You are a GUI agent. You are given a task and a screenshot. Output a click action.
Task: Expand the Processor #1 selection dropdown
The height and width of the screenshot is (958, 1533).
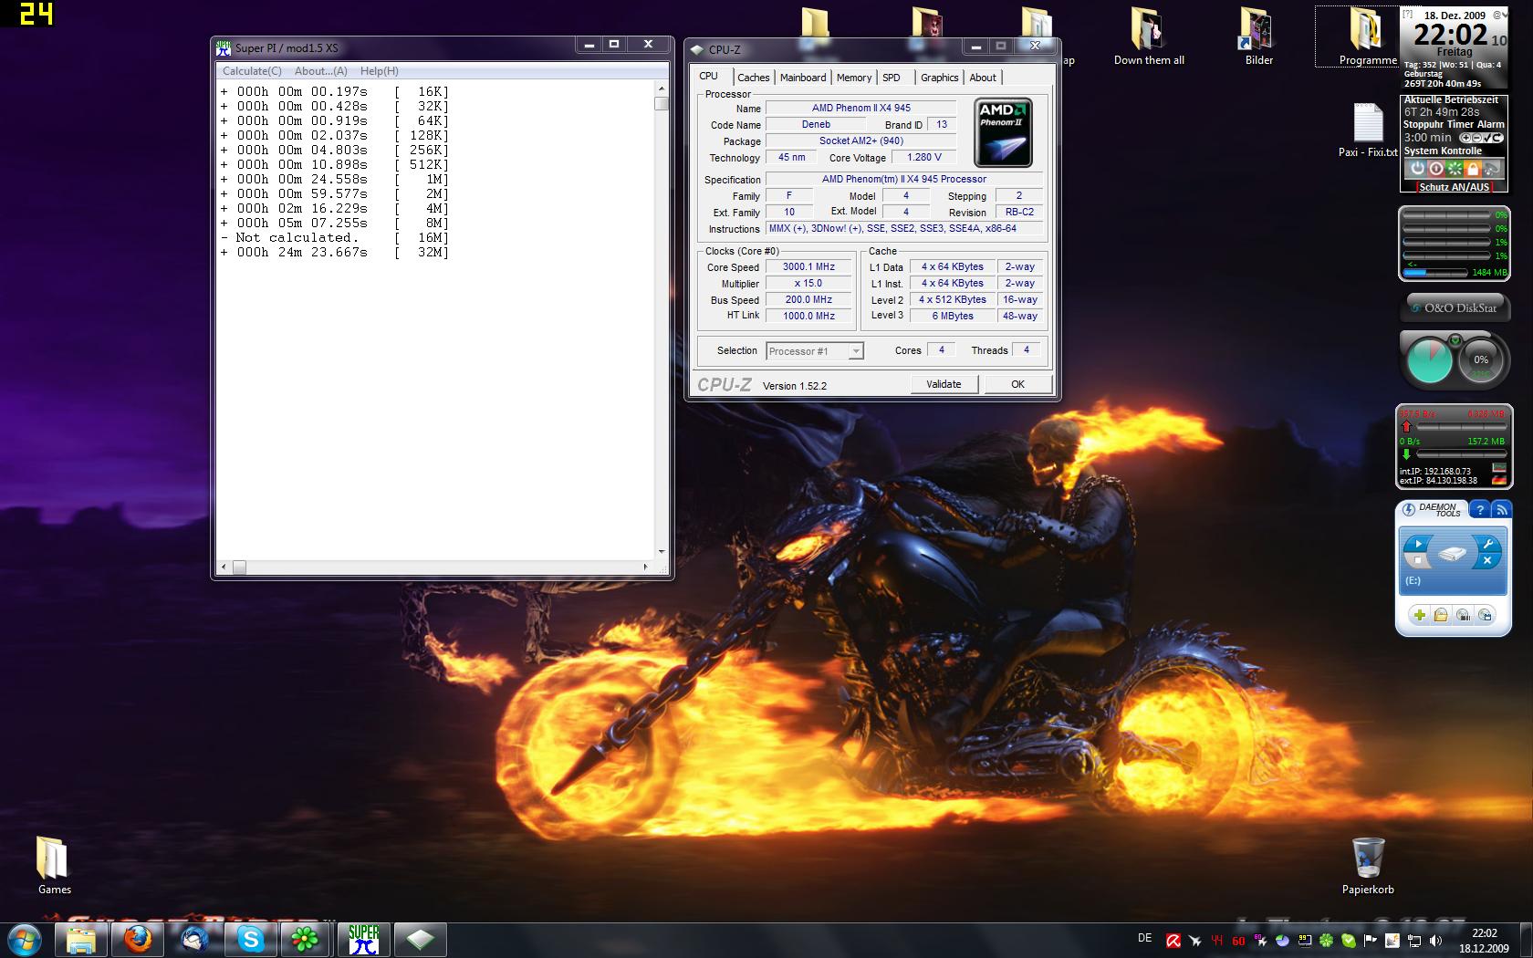pos(855,351)
